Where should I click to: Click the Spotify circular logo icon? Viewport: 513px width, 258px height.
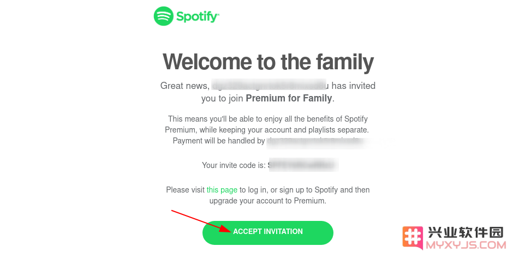point(163,16)
